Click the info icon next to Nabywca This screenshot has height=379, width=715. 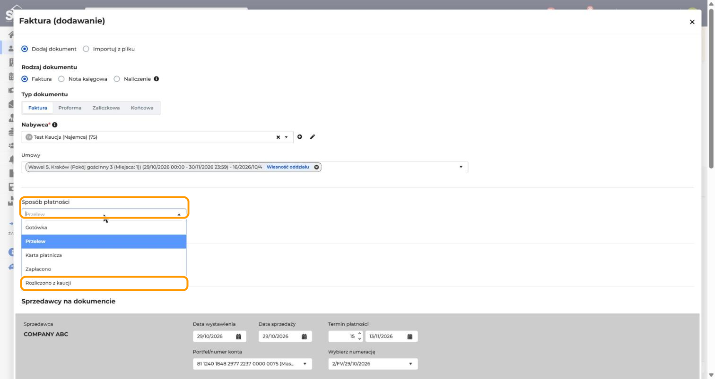[x=55, y=125]
